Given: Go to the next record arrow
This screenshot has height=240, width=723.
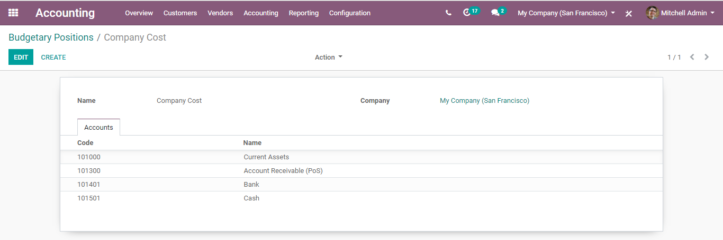Looking at the screenshot, I should (x=707, y=57).
